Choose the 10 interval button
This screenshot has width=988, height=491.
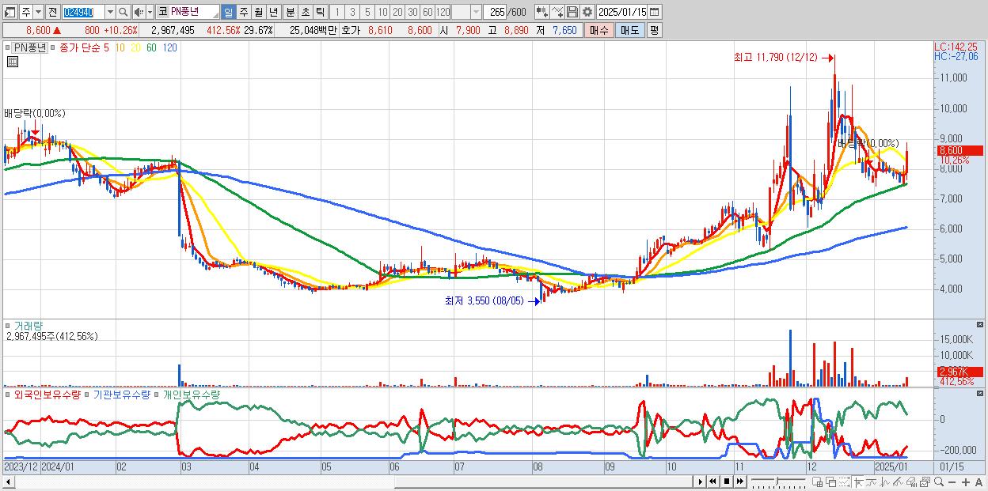[x=382, y=12]
